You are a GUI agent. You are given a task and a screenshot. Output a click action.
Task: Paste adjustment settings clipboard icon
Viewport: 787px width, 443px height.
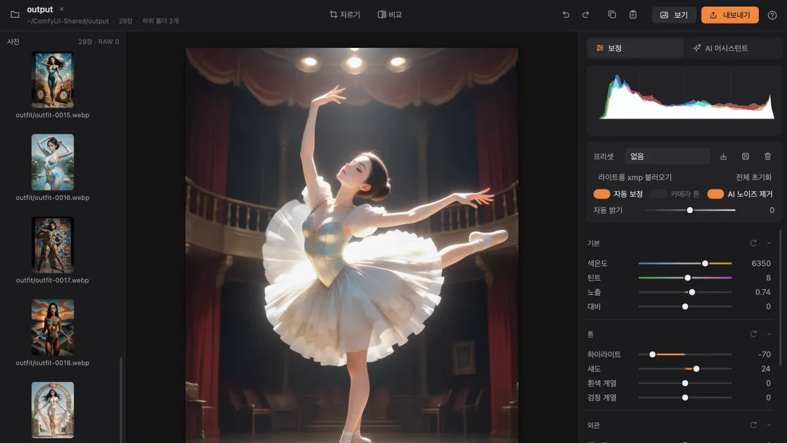[633, 14]
